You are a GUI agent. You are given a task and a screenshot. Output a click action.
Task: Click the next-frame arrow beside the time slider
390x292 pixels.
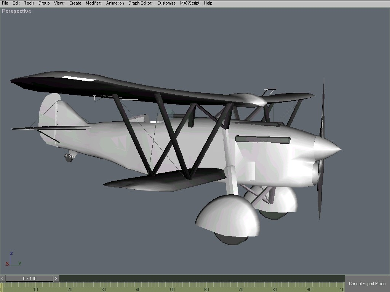[56, 278]
